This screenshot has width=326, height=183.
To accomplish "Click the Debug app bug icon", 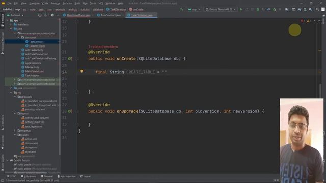I will pyautogui.click(x=258, y=9).
